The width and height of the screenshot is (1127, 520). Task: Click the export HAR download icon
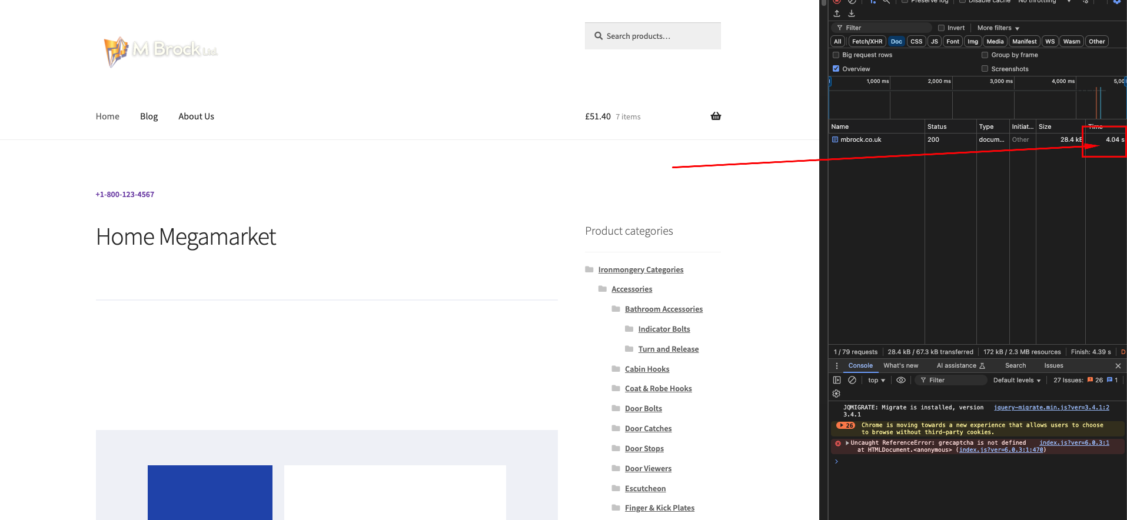point(852,14)
